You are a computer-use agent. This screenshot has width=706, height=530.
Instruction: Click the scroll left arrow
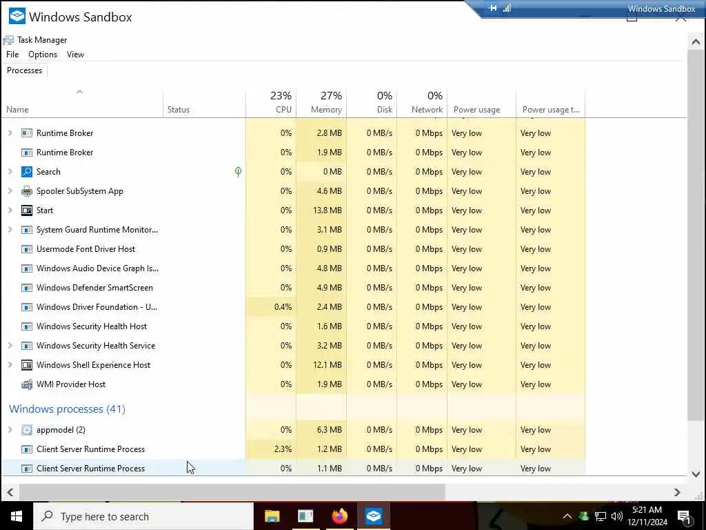pos(10,493)
